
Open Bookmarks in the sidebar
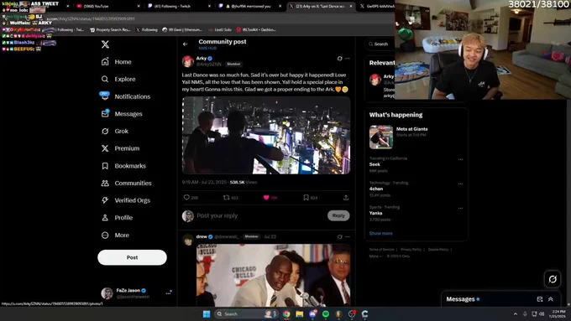click(x=123, y=166)
